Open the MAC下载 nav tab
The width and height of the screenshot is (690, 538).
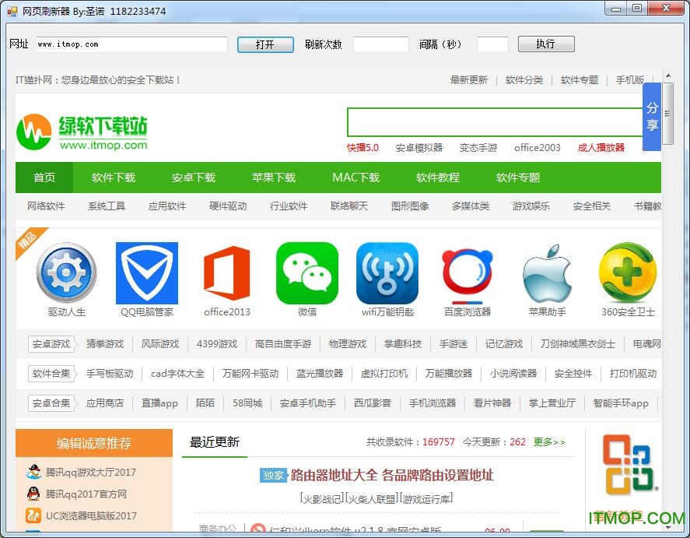pyautogui.click(x=356, y=178)
